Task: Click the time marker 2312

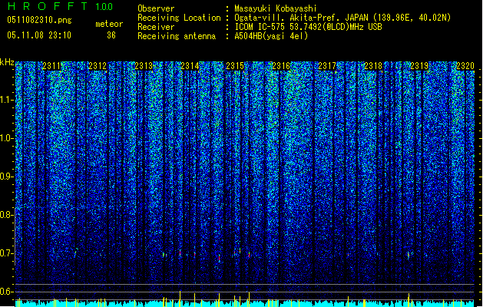Action: [x=98, y=66]
